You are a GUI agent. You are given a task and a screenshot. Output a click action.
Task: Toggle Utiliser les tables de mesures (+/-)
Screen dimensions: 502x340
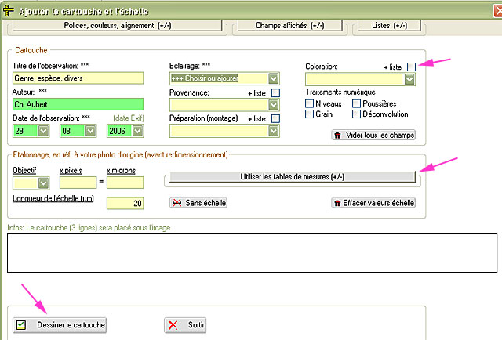pyautogui.click(x=293, y=176)
